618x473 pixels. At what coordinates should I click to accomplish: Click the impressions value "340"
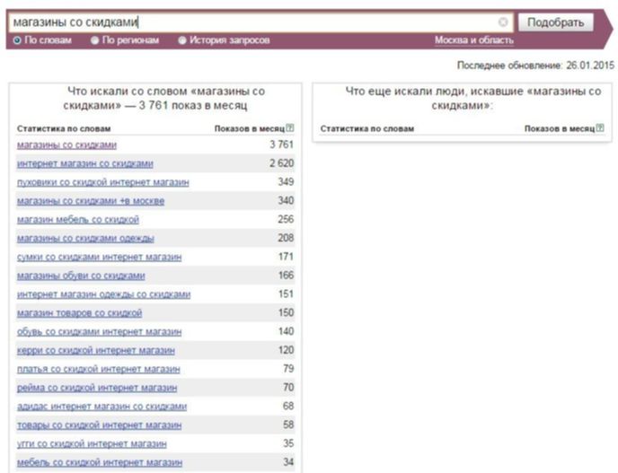point(287,200)
